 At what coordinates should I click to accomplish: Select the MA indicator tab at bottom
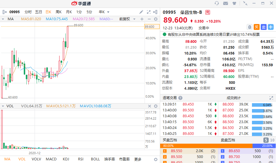coord(7,159)
